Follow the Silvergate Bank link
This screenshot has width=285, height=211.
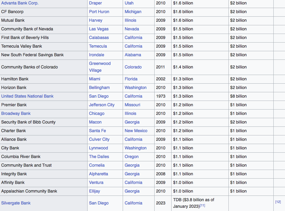click(16, 203)
